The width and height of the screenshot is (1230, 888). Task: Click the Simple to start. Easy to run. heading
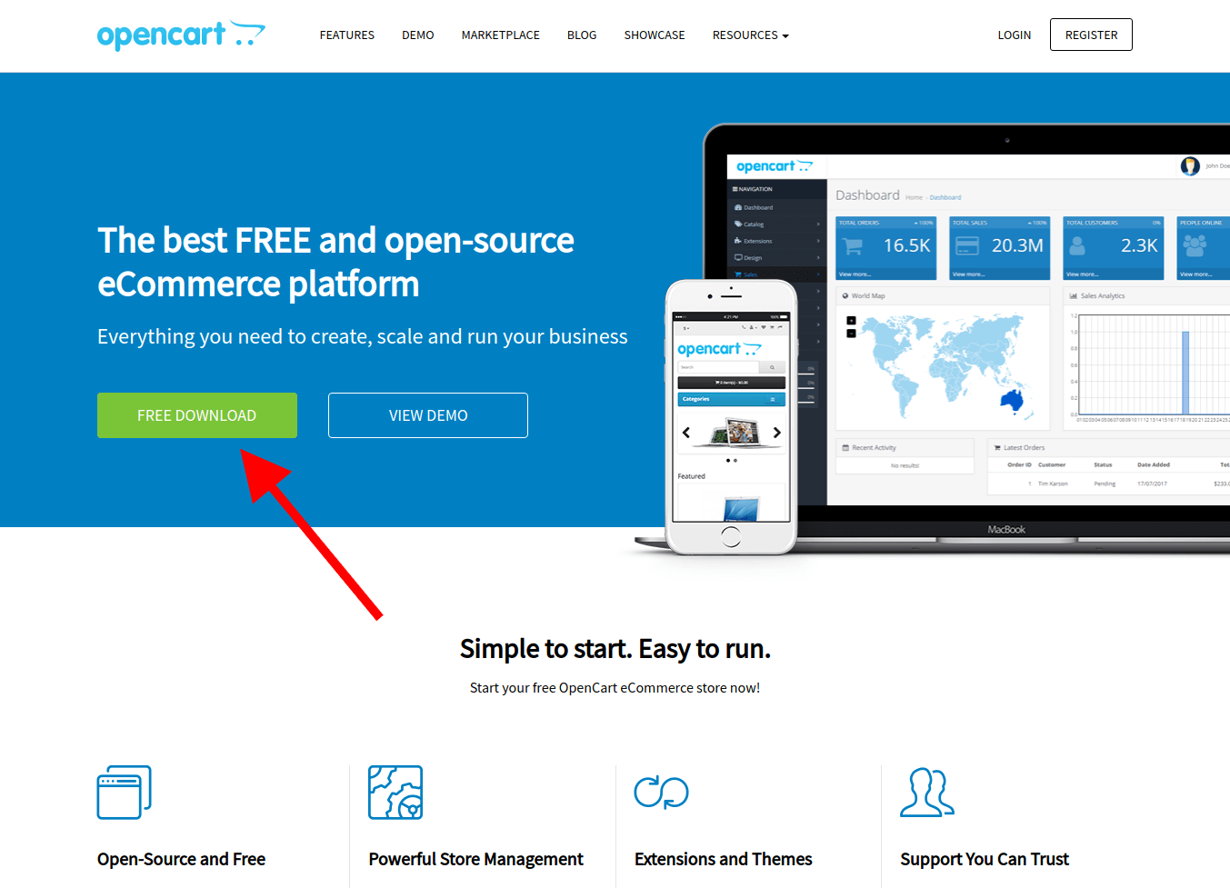[x=615, y=649]
